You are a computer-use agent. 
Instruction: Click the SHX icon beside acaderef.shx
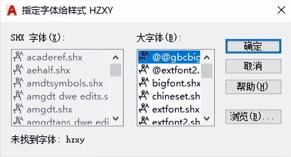coord(18,56)
